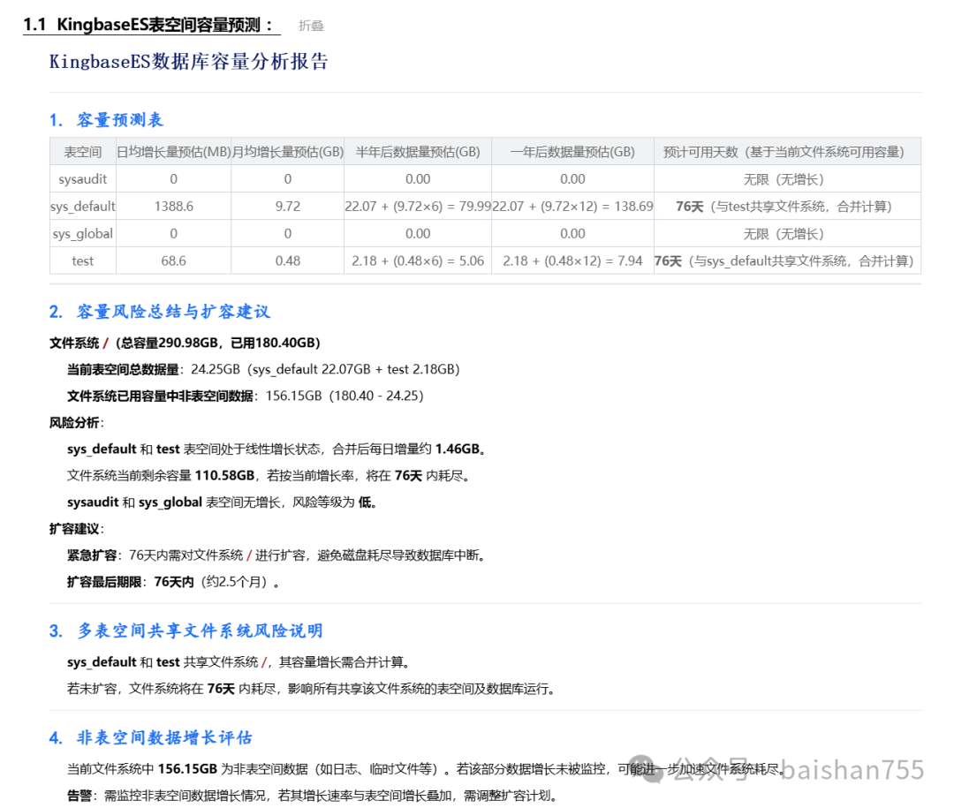
Task: Select the sys_default table row name
Action: tap(83, 207)
